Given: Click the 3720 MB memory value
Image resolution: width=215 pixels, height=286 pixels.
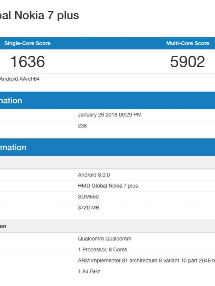Looking at the screenshot, I should tap(89, 208).
